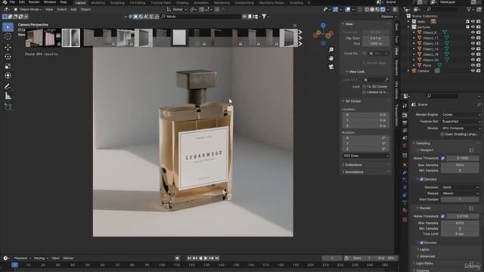
Task: Select the 3D Cursor tool
Action: point(8,37)
